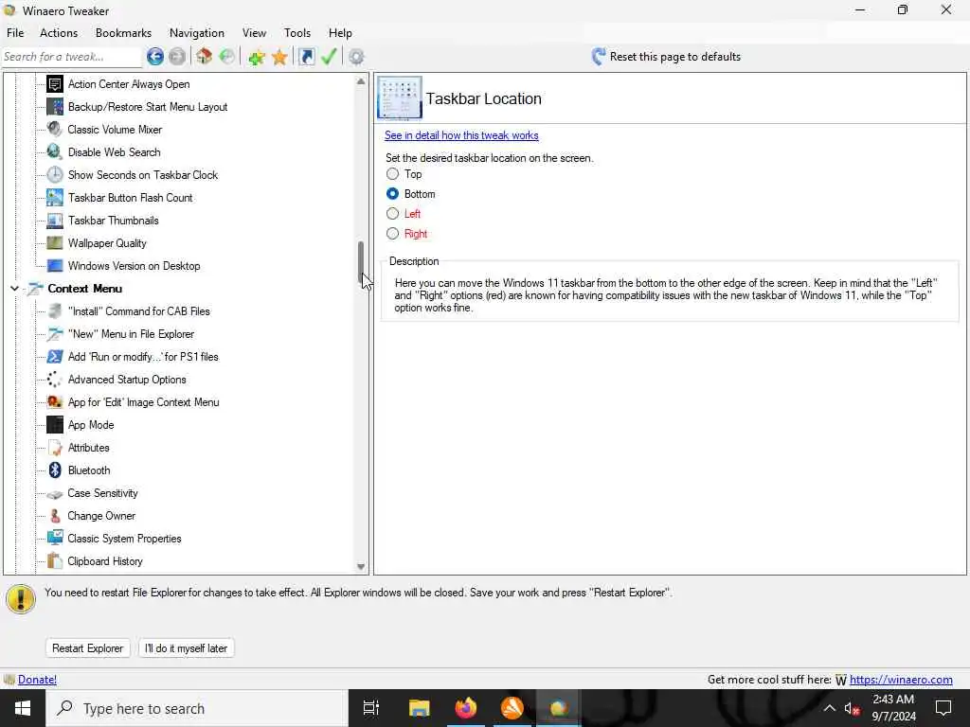Viewport: 970px width, 727px height.
Task: Select the Change Owner icon
Action: [54, 516]
